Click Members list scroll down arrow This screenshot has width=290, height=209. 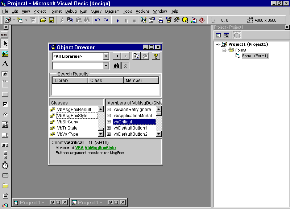(159, 134)
